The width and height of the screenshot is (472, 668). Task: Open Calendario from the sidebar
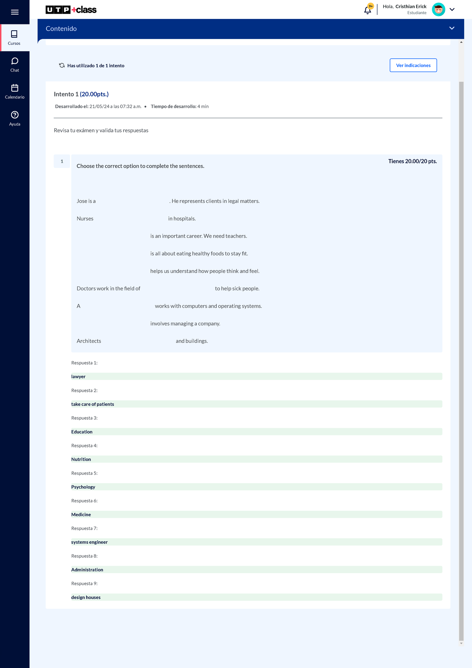pyautogui.click(x=15, y=91)
